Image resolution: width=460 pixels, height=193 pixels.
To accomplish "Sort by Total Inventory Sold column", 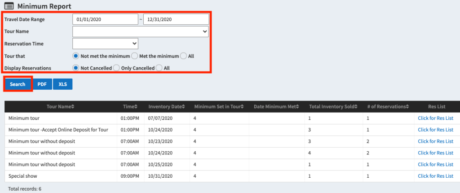I will [334, 107].
